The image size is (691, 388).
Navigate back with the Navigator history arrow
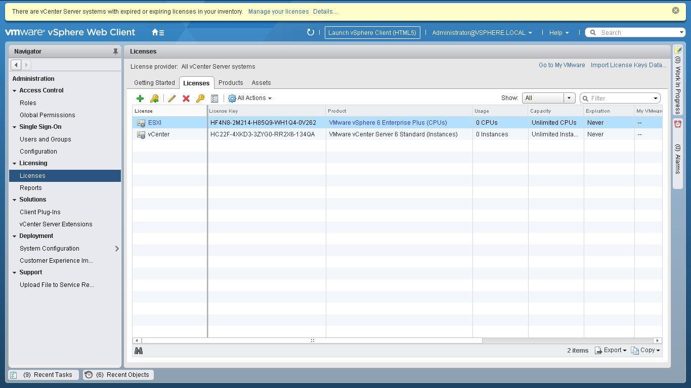click(x=16, y=65)
